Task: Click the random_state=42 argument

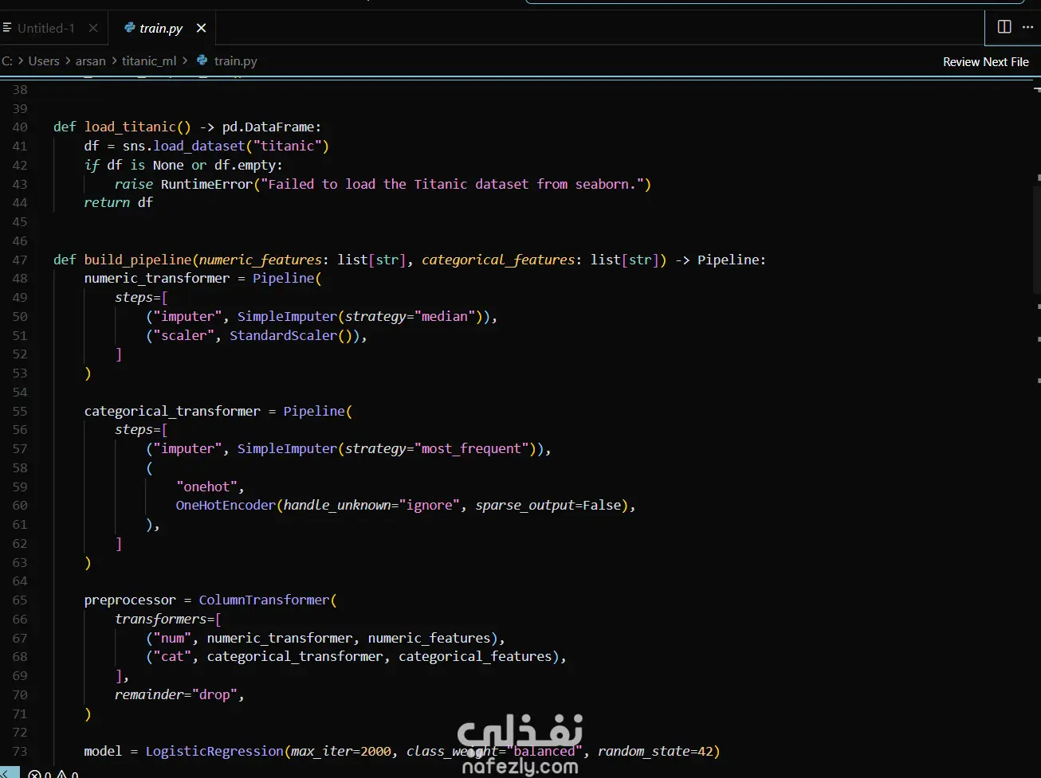Action: tap(655, 751)
